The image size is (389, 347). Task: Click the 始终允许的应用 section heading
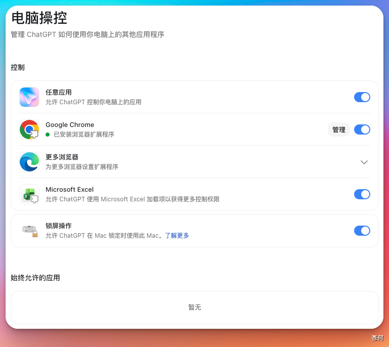35,278
